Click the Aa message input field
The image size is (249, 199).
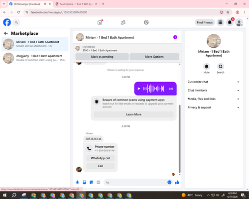[x=135, y=183]
